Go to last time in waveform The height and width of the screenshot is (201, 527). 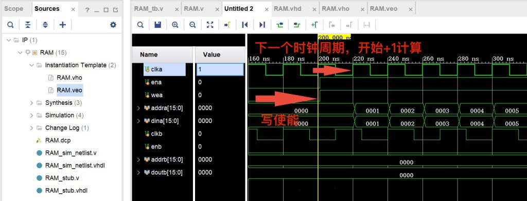pos(262,25)
